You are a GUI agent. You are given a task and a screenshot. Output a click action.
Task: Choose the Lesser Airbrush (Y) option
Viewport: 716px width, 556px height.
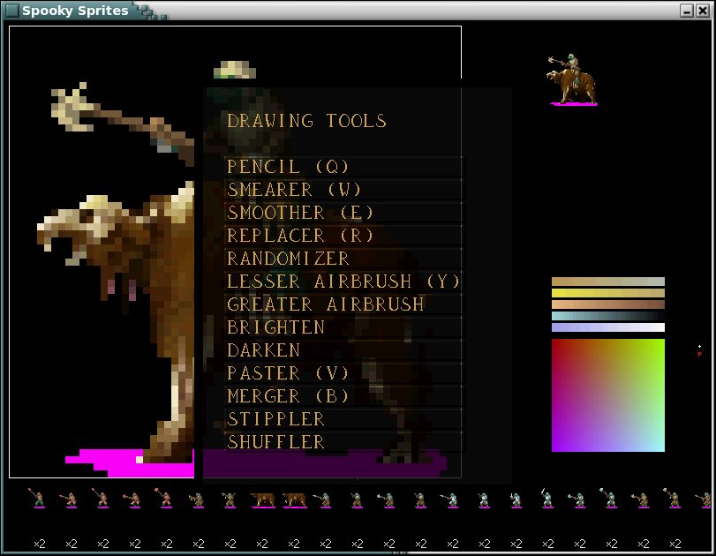tap(343, 282)
